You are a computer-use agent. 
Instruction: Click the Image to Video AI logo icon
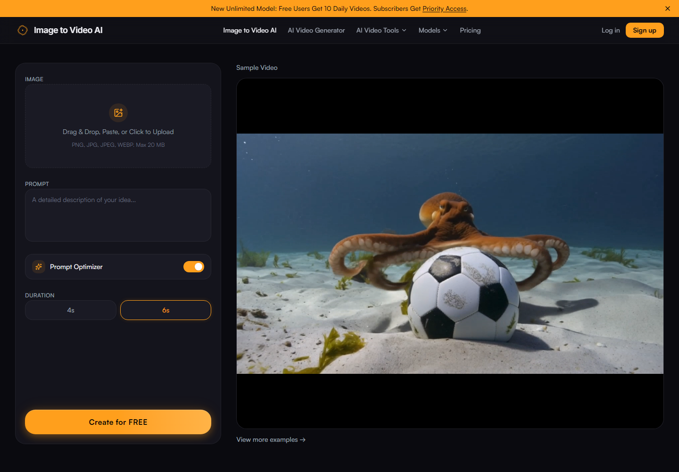tap(23, 30)
